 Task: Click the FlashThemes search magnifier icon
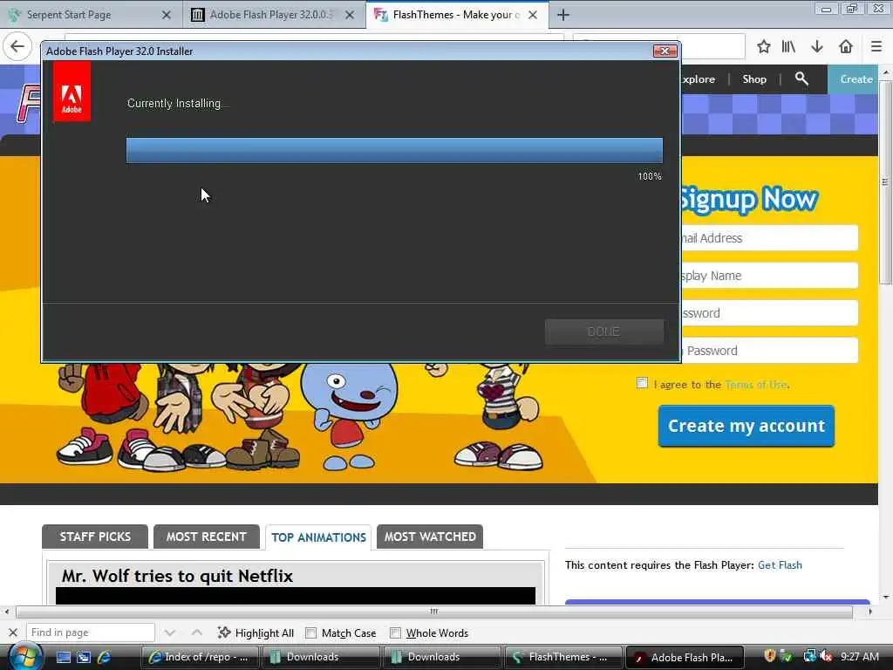click(801, 79)
